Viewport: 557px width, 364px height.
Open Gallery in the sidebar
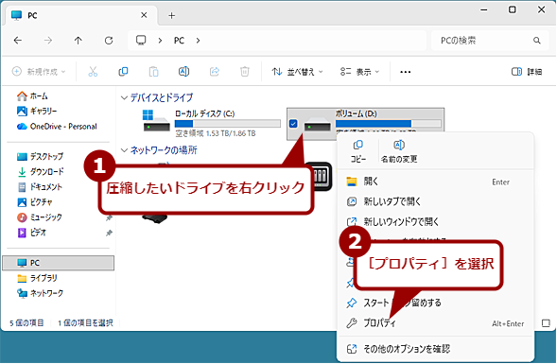[37, 112]
